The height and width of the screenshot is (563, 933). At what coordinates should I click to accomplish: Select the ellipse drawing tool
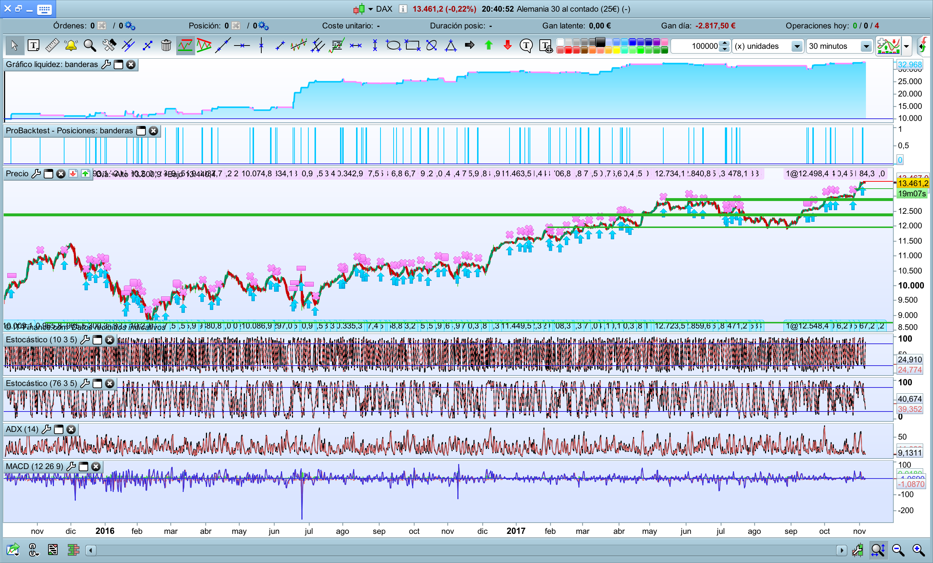click(393, 46)
